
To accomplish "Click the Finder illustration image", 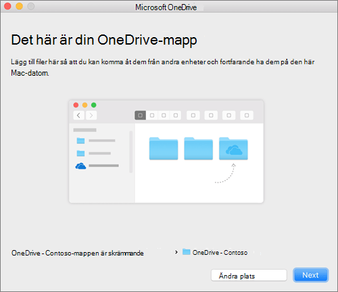I will pyautogui.click(x=166, y=151).
